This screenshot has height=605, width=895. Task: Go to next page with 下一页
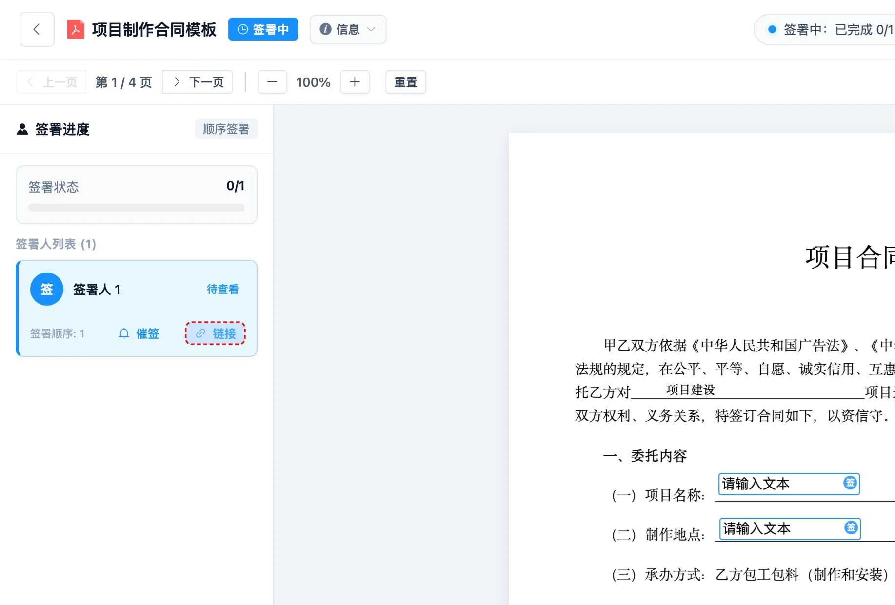pos(198,82)
